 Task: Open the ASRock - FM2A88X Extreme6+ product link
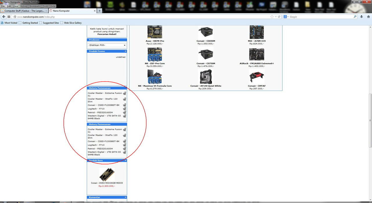tap(257, 63)
